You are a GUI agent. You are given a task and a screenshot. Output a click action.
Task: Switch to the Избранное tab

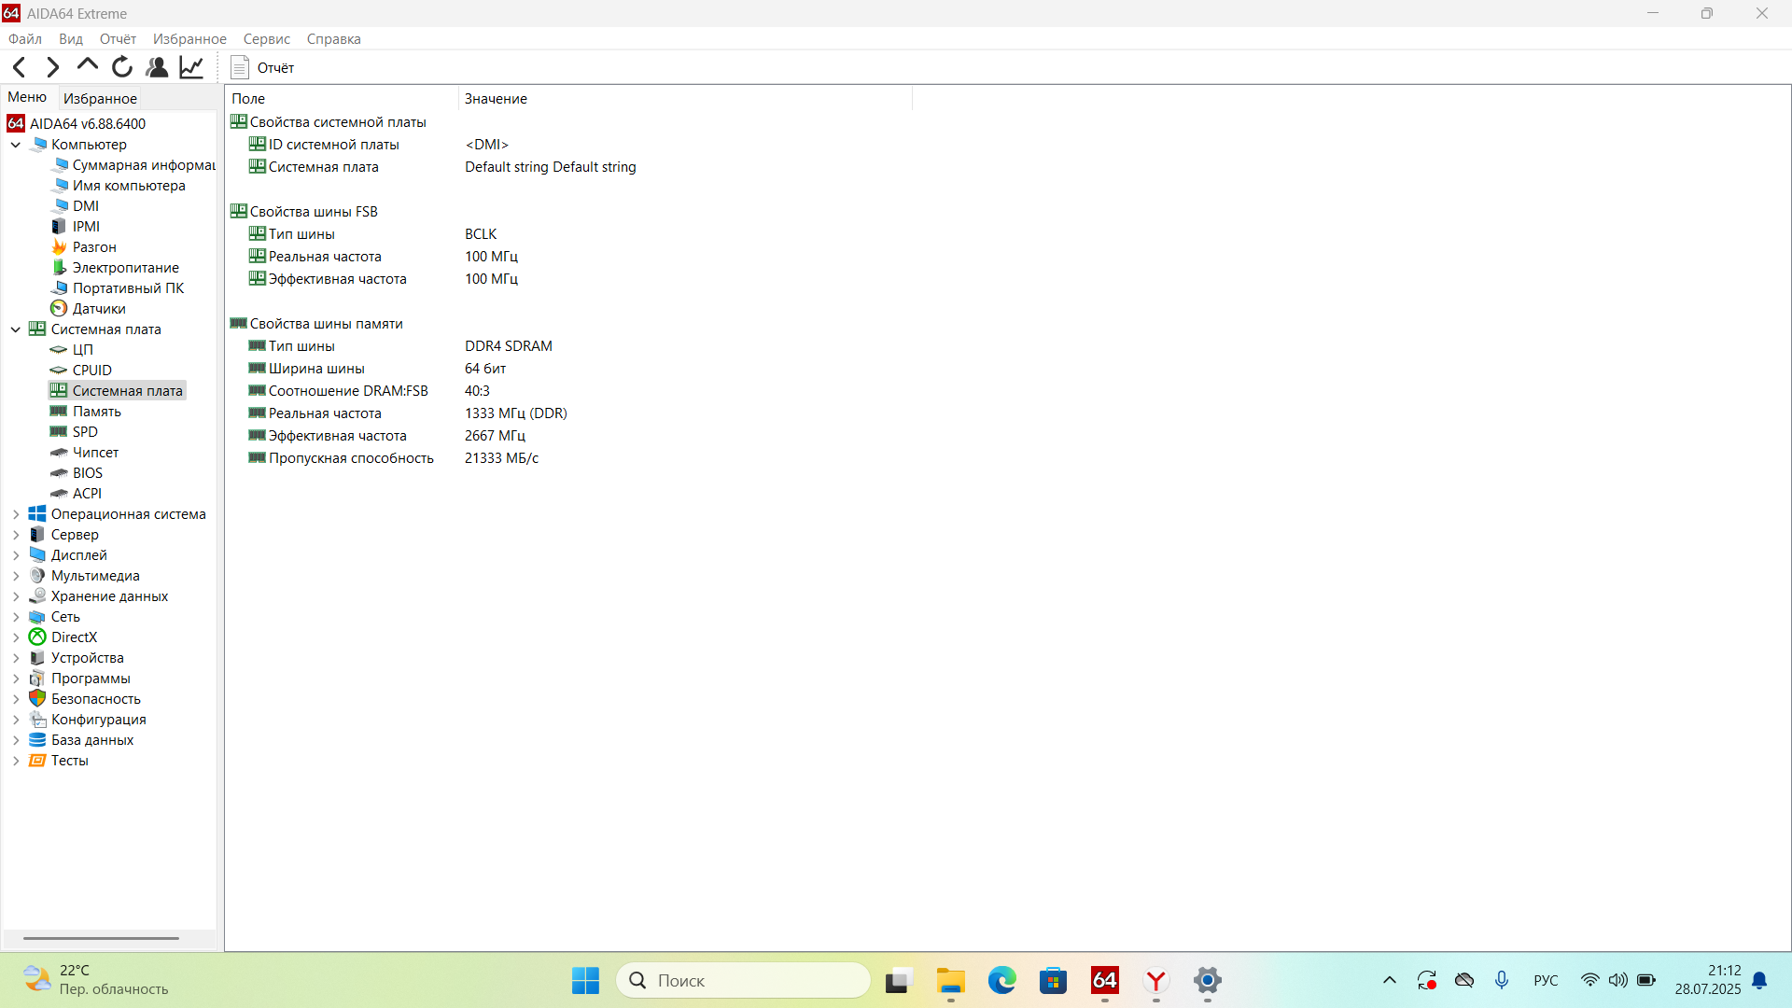coord(100,98)
